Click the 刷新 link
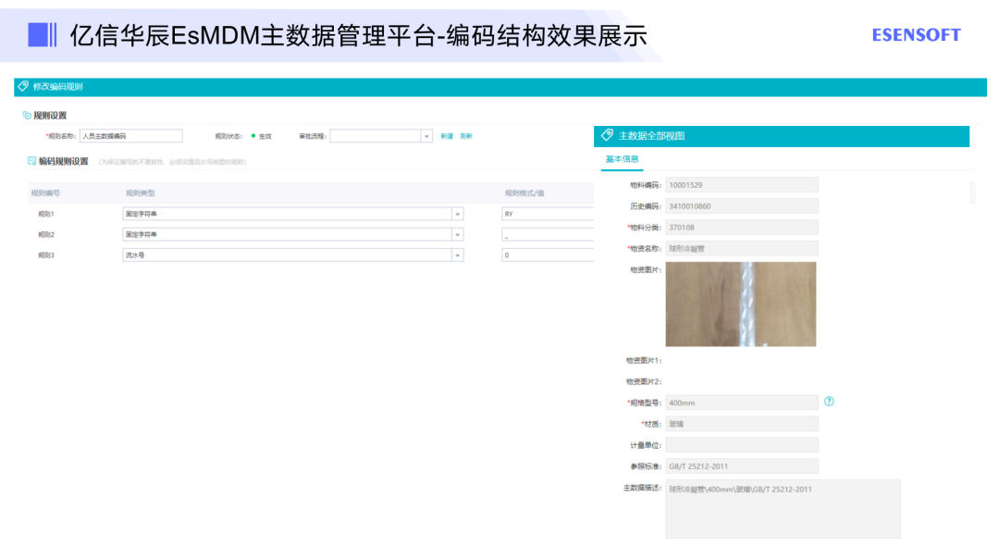Image resolution: width=999 pixels, height=546 pixels. pyautogui.click(x=466, y=136)
